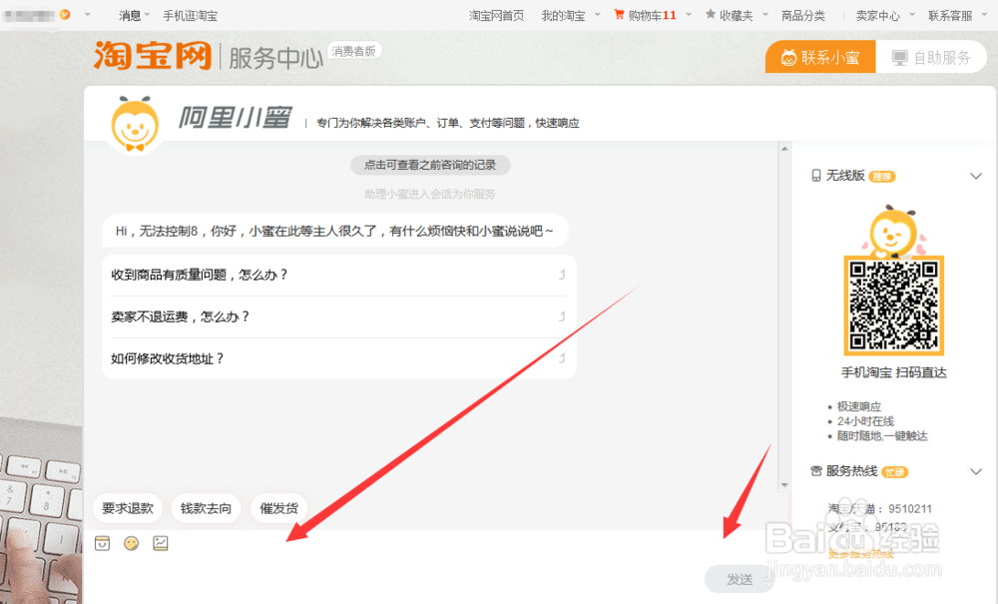
Task: Expand the username dropdown arrow
Action: 87,14
